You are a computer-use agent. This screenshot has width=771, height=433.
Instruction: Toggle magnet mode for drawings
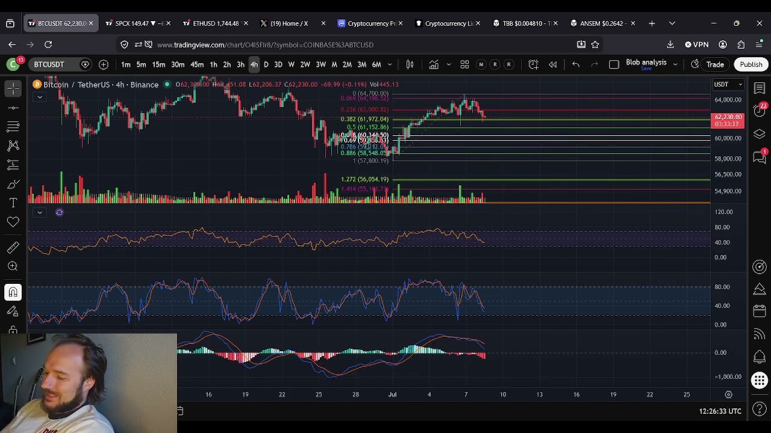tap(13, 292)
